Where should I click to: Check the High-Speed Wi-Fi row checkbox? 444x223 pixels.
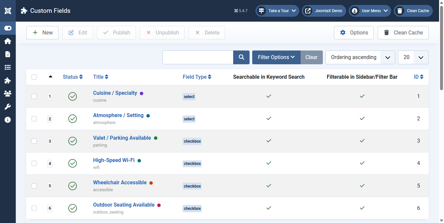coord(34,163)
